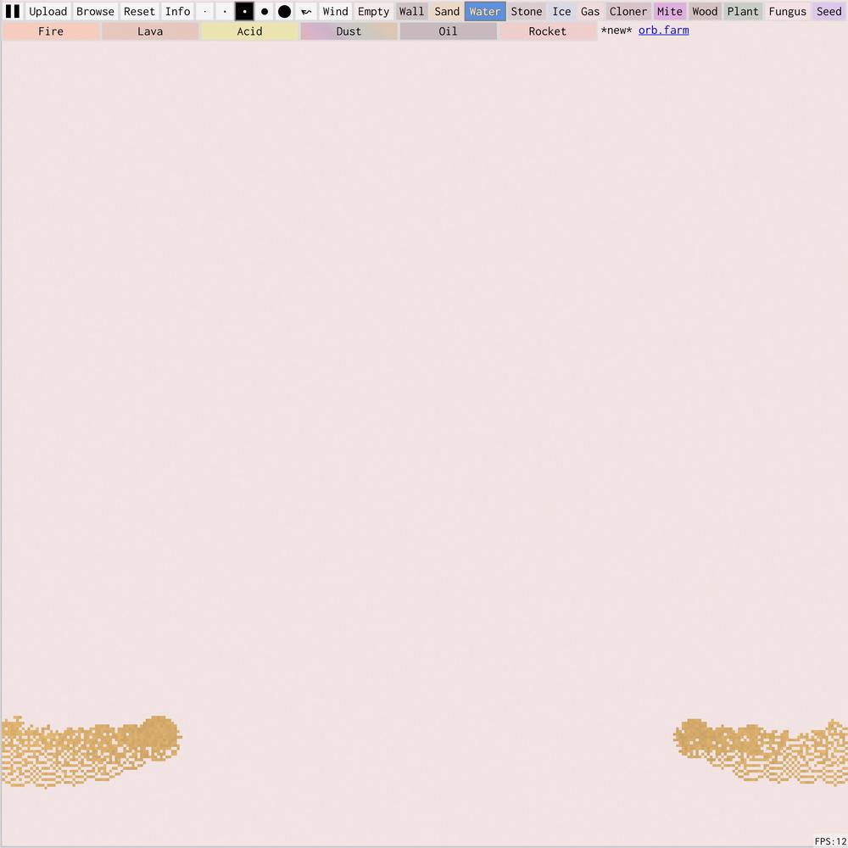This screenshot has height=848, width=848.
Task: Select the Wind element
Action: (335, 11)
